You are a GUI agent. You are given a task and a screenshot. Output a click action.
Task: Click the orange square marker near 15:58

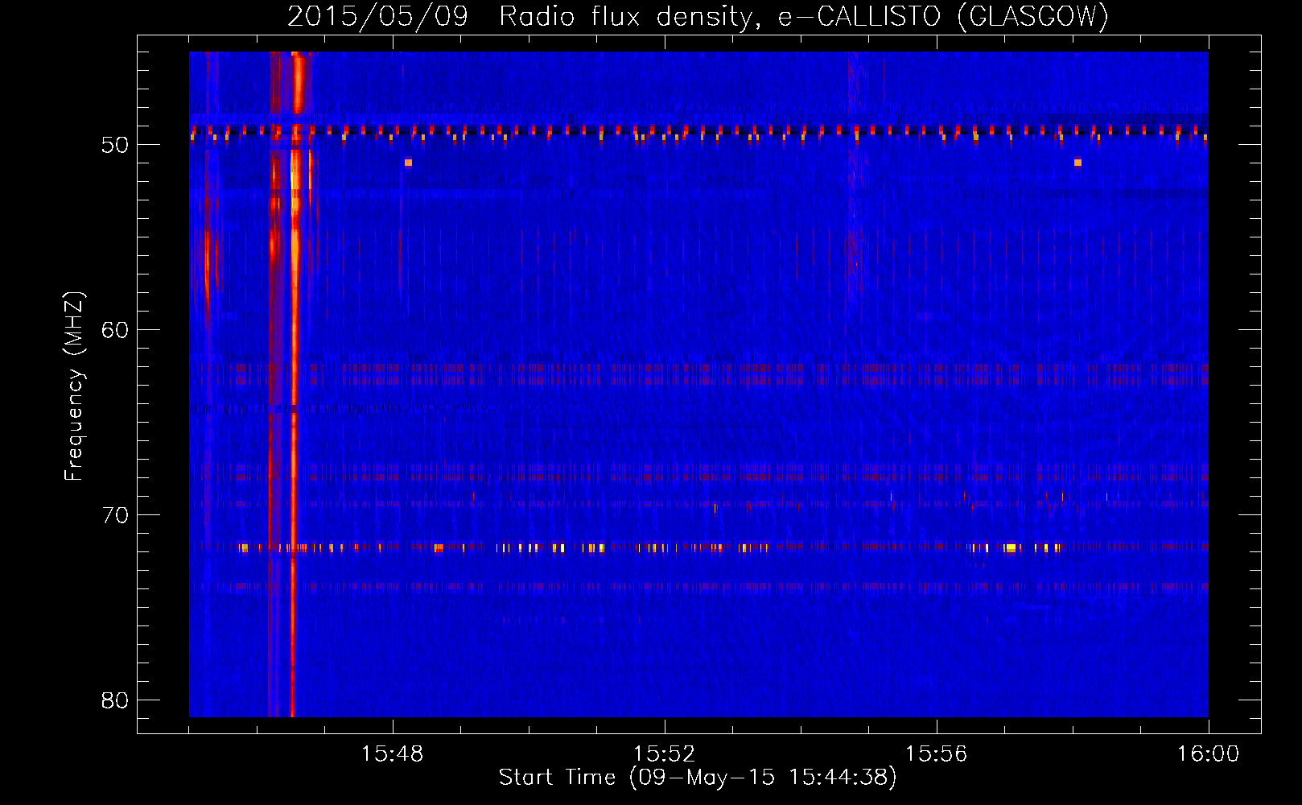1077,163
